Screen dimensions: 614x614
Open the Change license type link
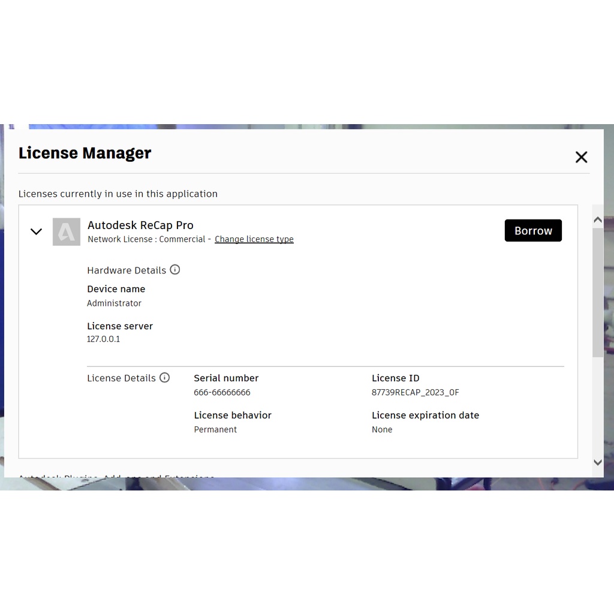click(254, 239)
